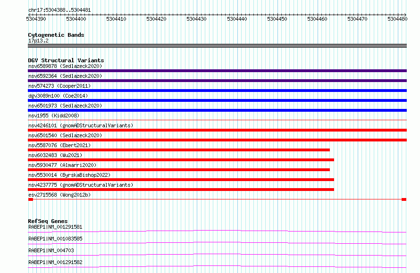This screenshot has height=273, width=420.
Task: Click right red end block of esv2715568
Action: 404,199
